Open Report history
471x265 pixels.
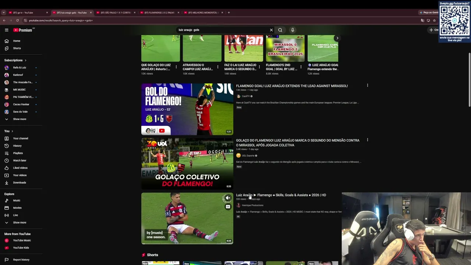[x=21, y=260]
